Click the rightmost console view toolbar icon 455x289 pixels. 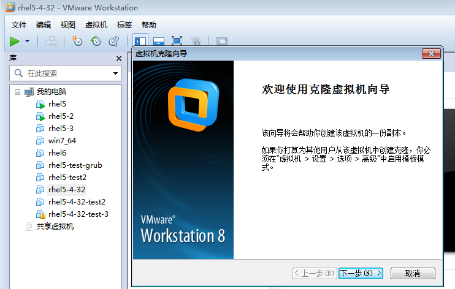(222, 41)
